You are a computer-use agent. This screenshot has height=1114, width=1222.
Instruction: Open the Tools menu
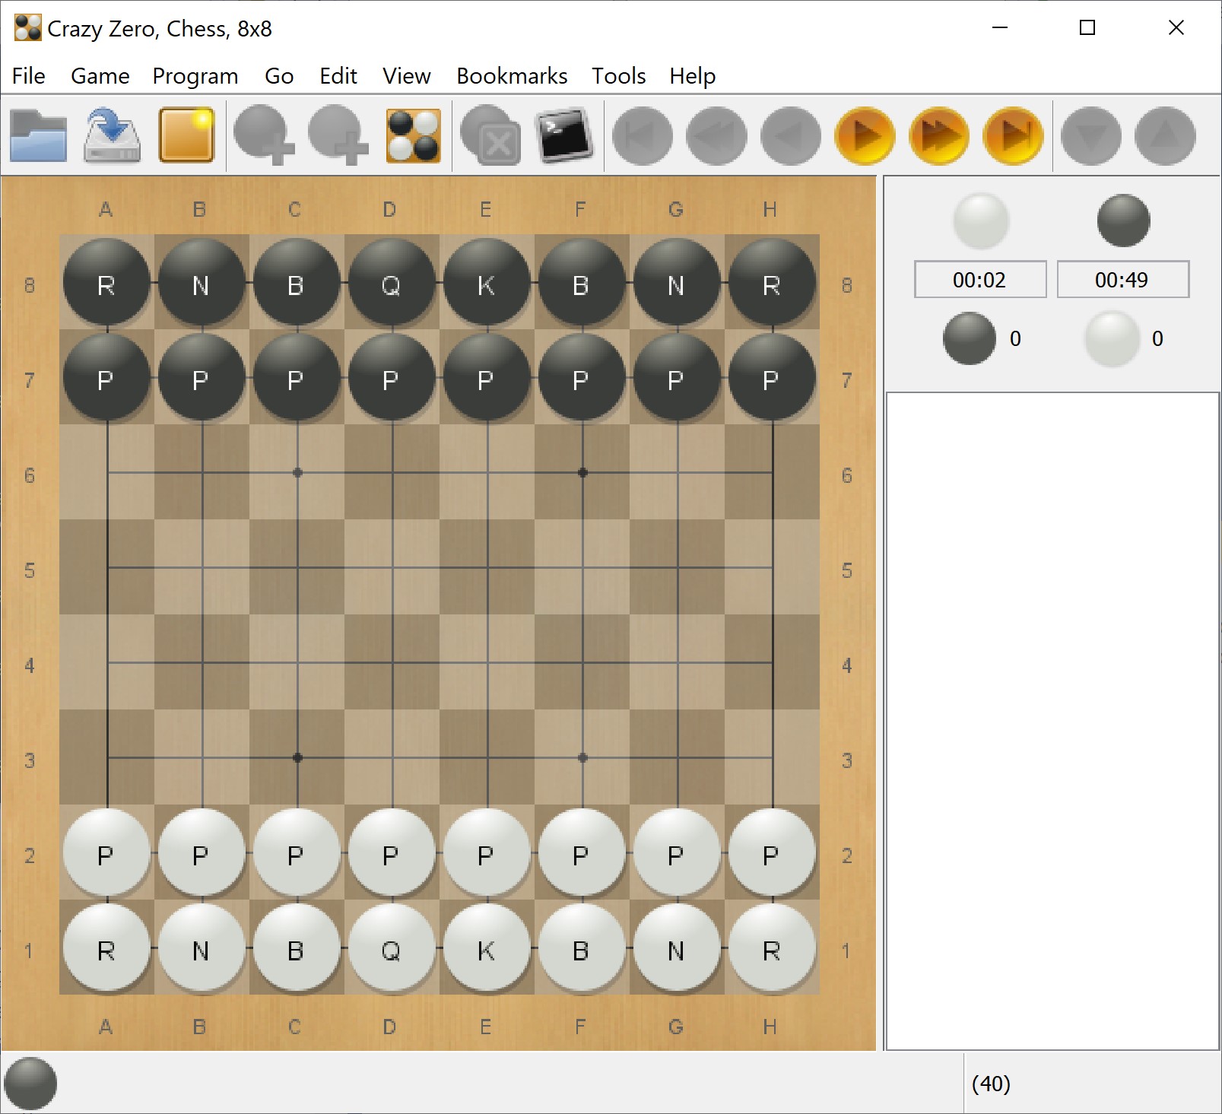click(x=619, y=76)
